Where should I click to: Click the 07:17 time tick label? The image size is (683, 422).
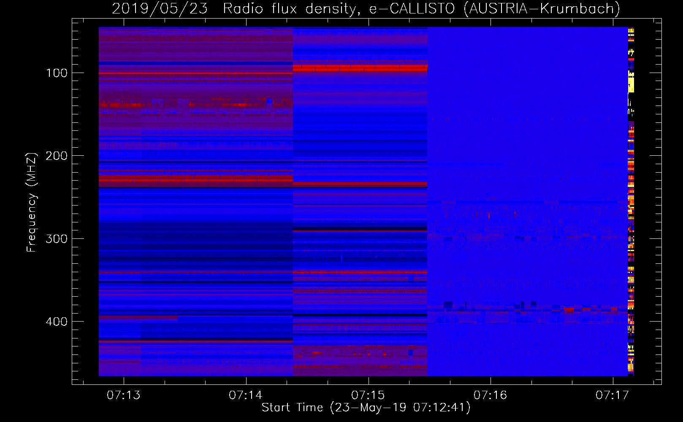(613, 395)
